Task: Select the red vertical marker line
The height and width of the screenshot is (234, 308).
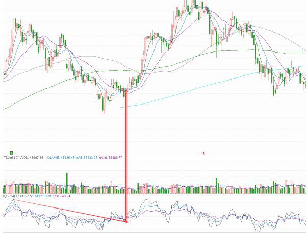Action: point(125,153)
